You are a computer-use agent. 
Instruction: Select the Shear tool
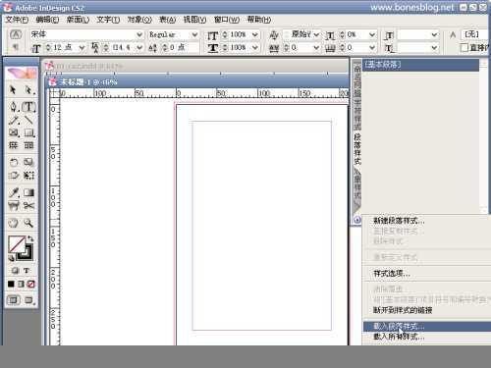[x=14, y=175]
